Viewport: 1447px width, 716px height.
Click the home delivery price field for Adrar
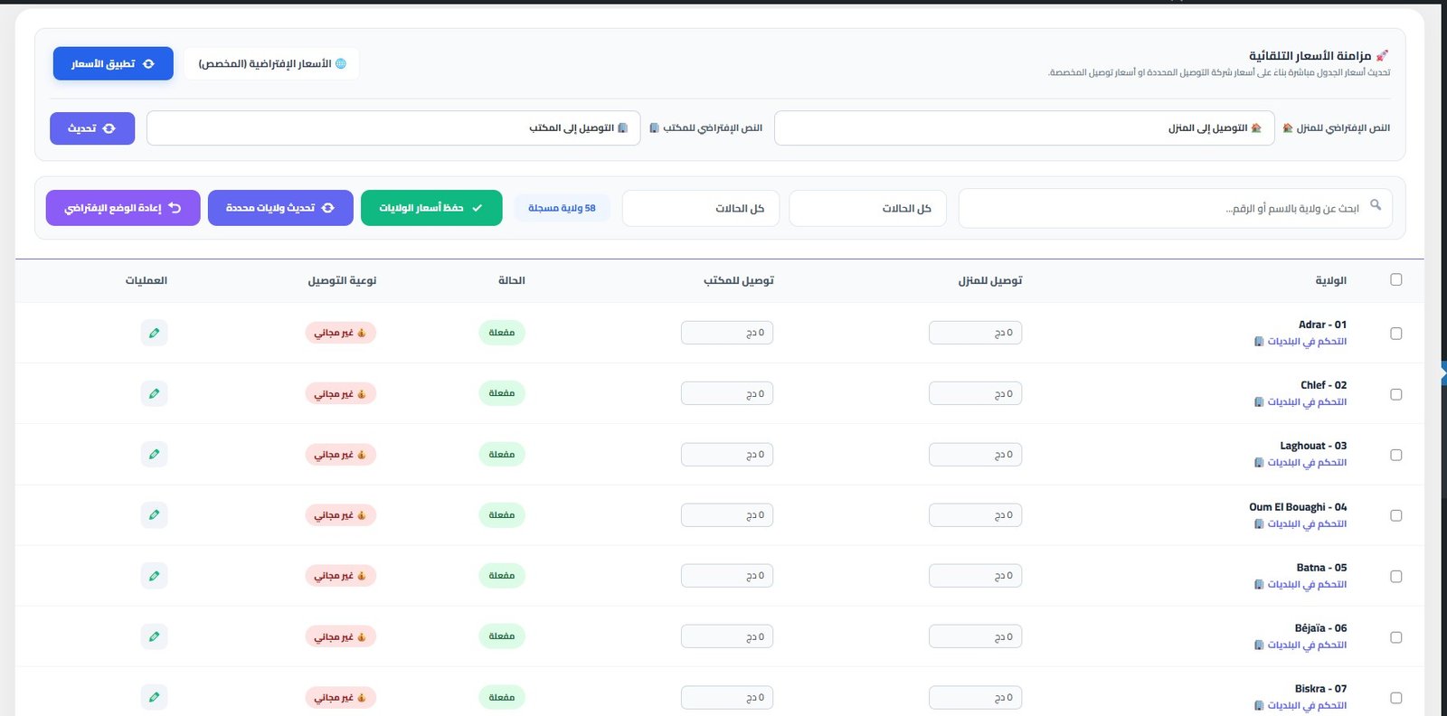tap(975, 333)
